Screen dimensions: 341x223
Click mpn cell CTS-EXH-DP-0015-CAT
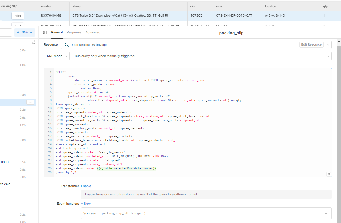tap(237, 16)
